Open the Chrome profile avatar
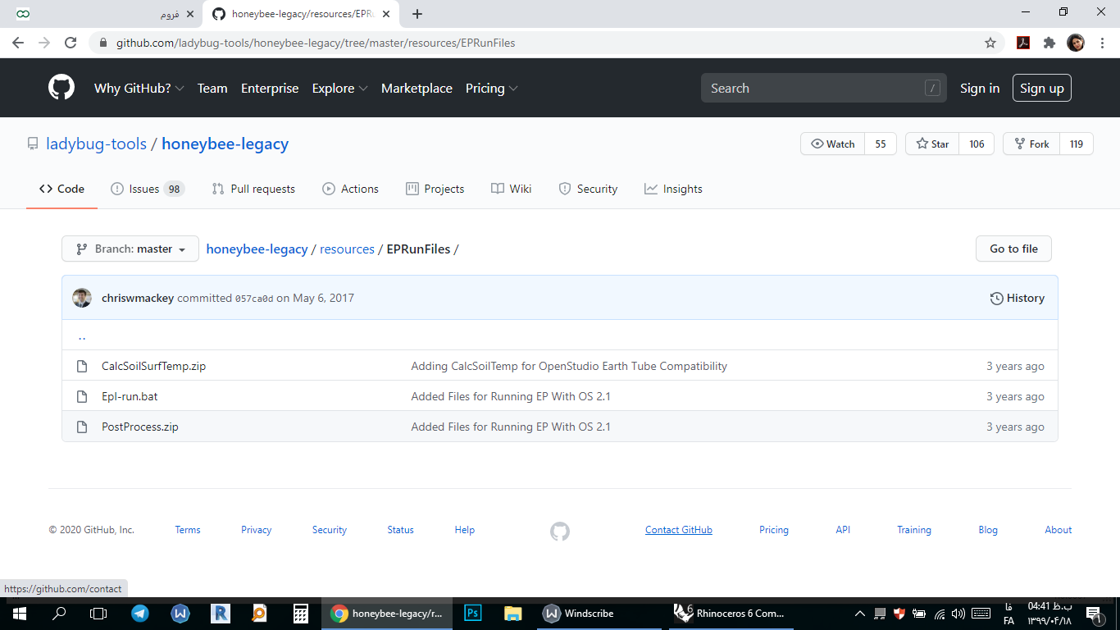 click(x=1076, y=43)
